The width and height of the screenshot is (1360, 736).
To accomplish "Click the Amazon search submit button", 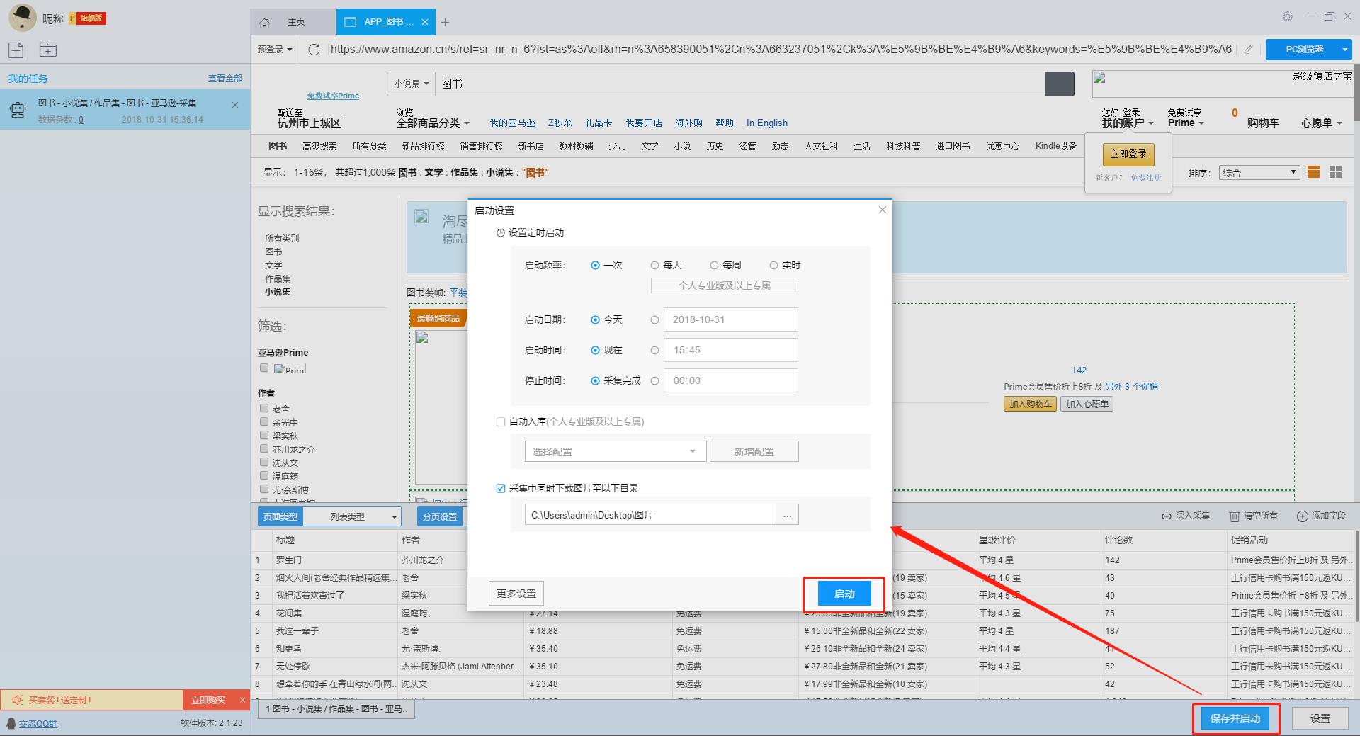I will point(1059,84).
